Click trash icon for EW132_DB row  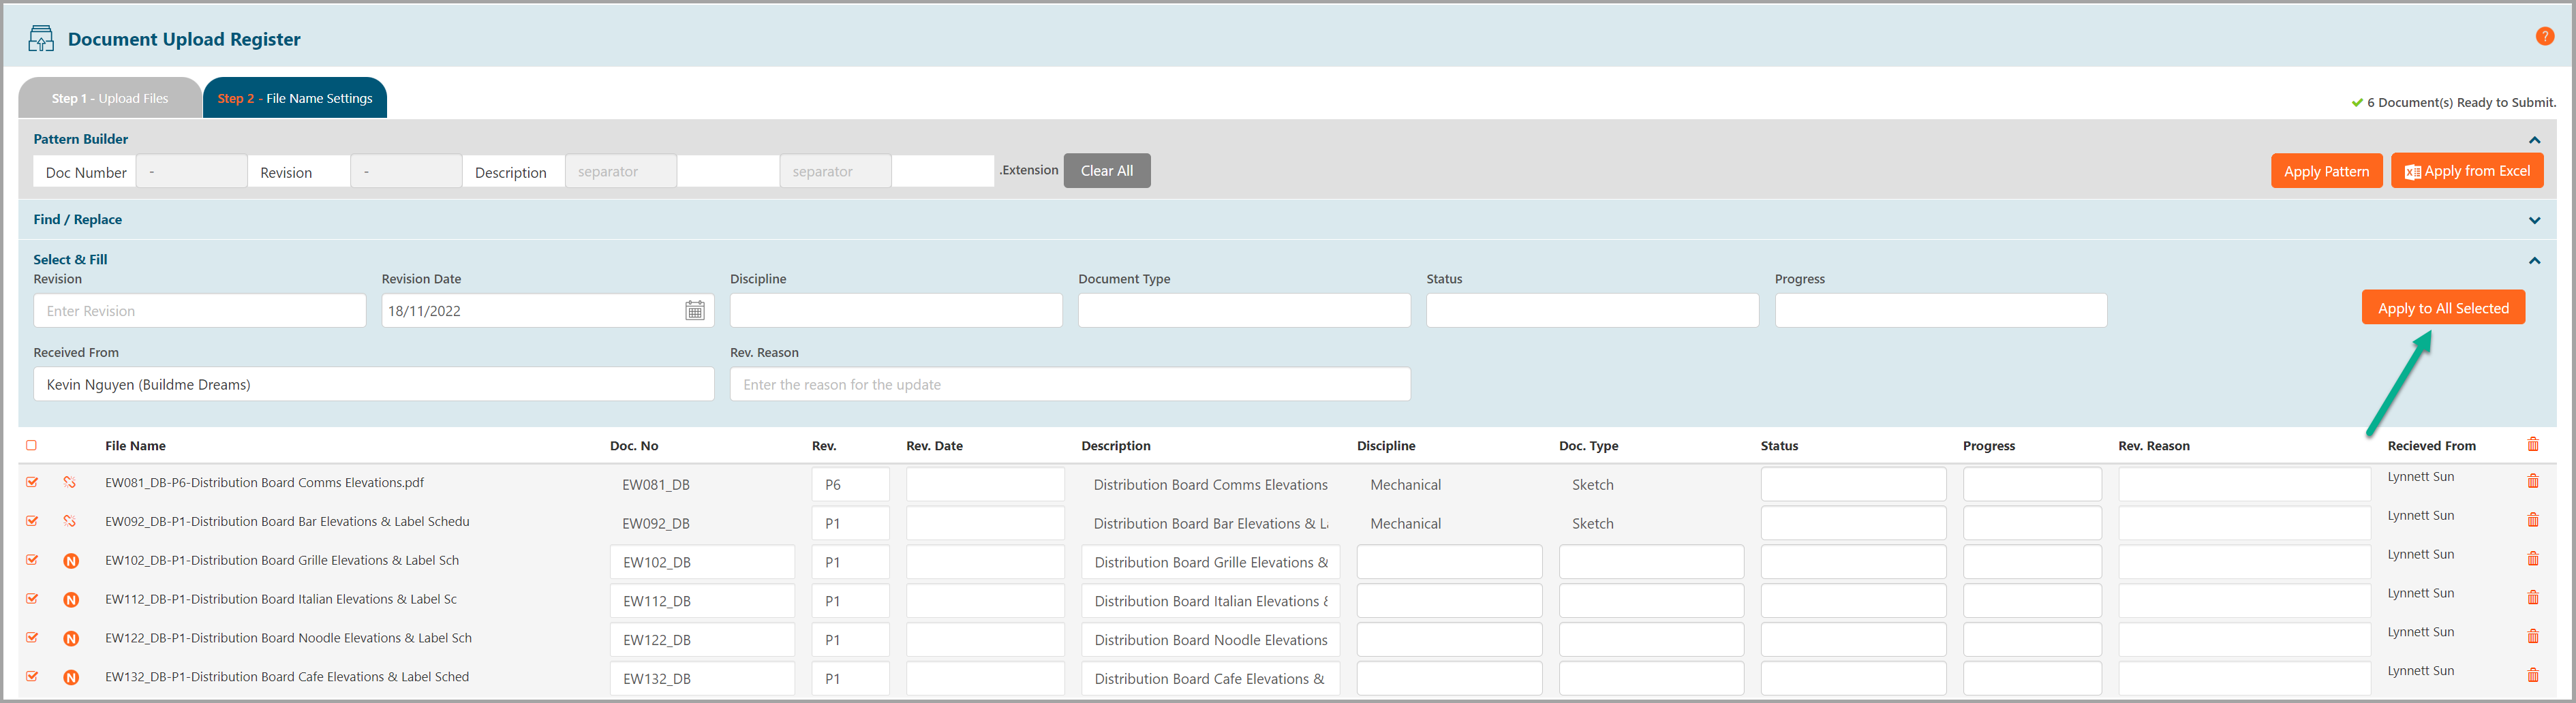pyautogui.click(x=2532, y=675)
